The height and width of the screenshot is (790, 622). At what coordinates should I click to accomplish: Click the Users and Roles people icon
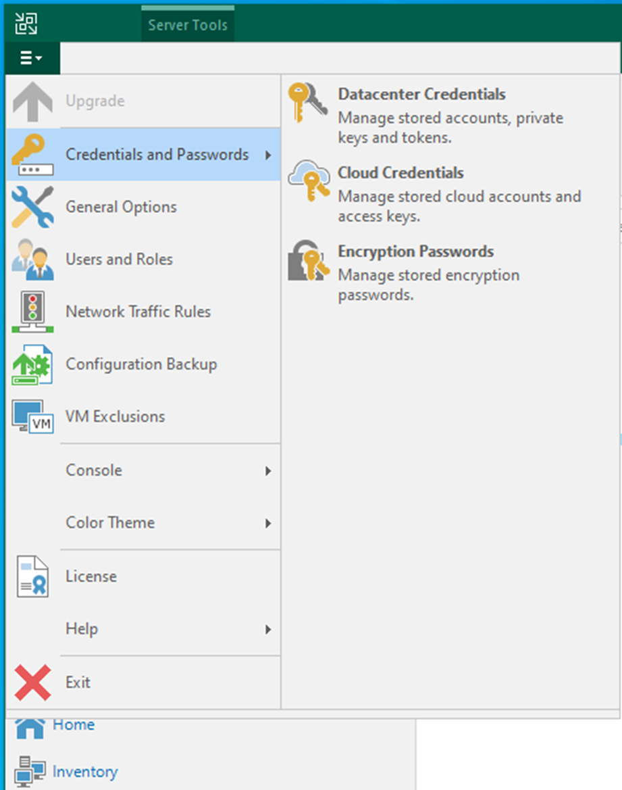[32, 259]
